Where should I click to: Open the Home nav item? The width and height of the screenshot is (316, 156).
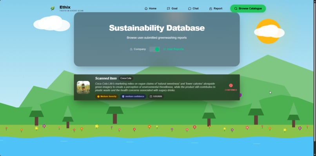[x=151, y=9]
